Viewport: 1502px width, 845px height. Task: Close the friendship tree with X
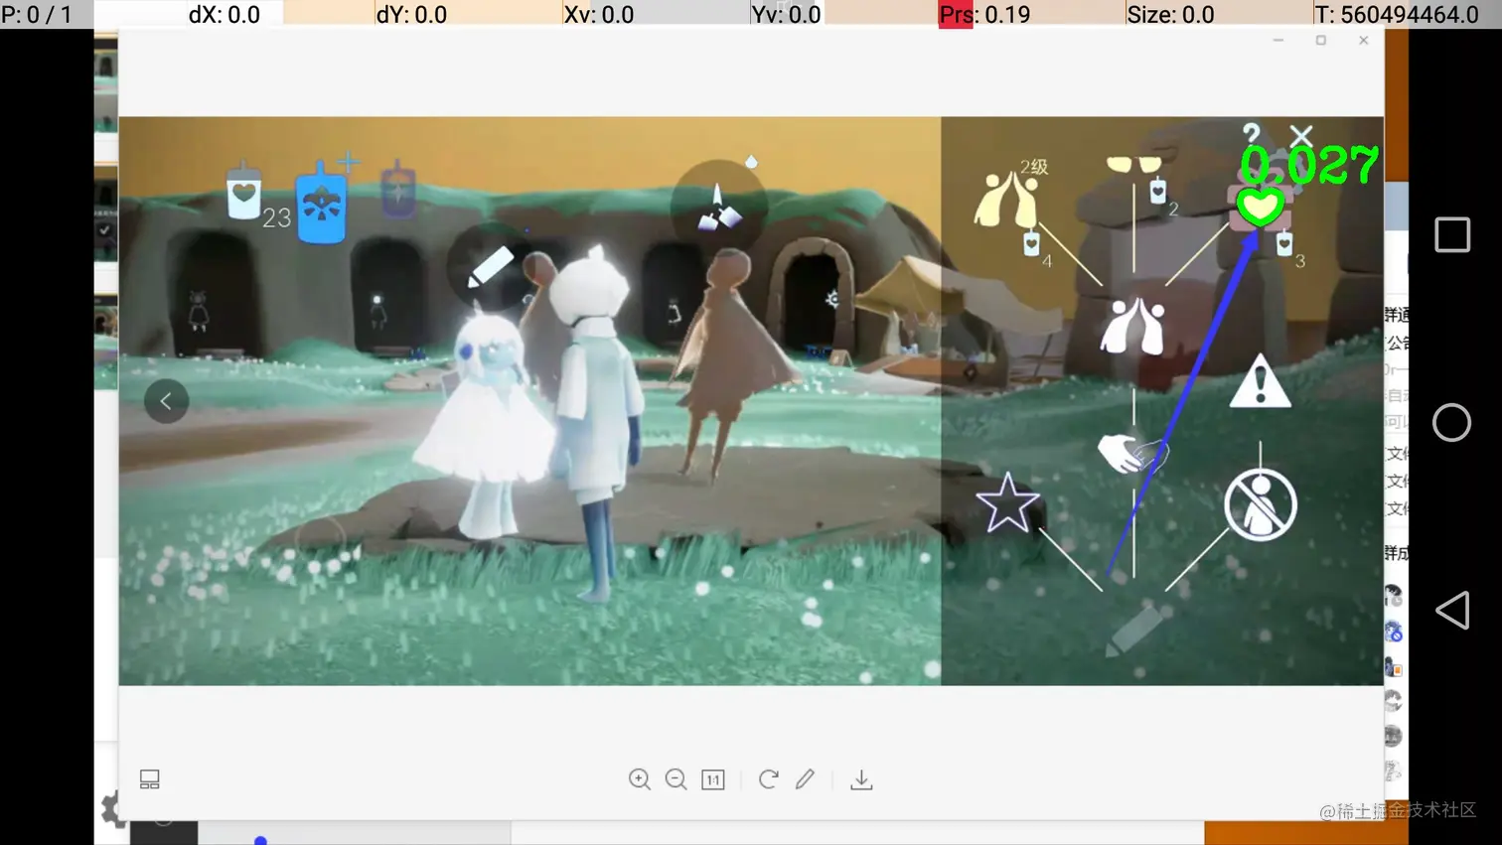pos(1301,136)
